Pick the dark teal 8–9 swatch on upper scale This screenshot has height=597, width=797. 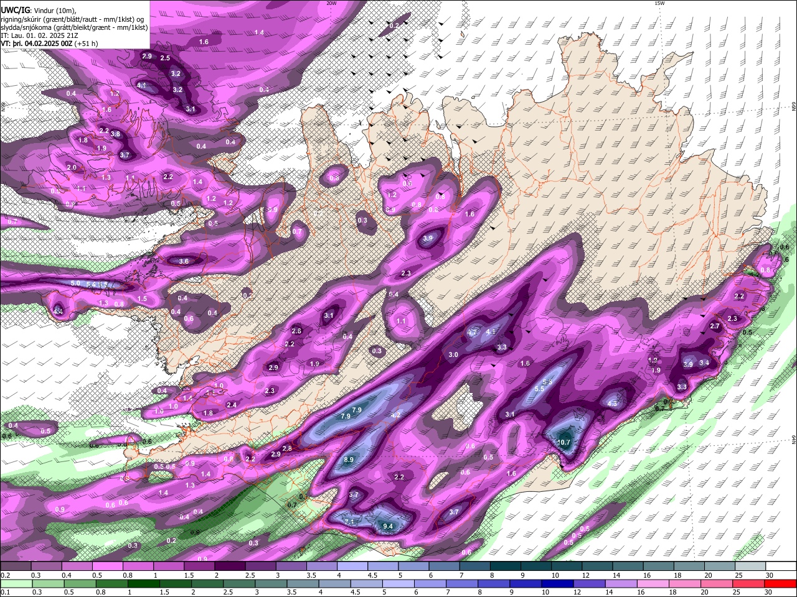(x=506, y=565)
